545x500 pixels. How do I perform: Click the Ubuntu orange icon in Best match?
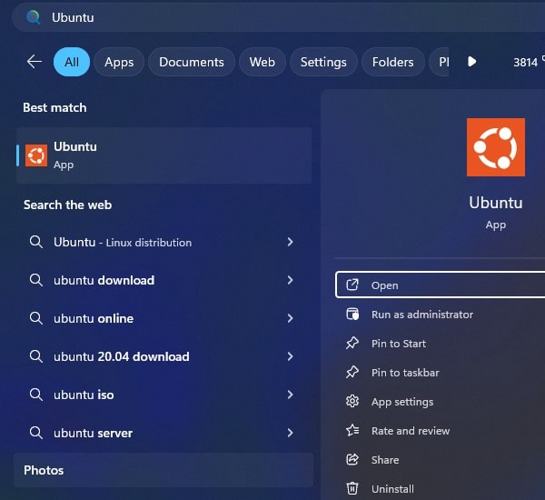click(36, 155)
